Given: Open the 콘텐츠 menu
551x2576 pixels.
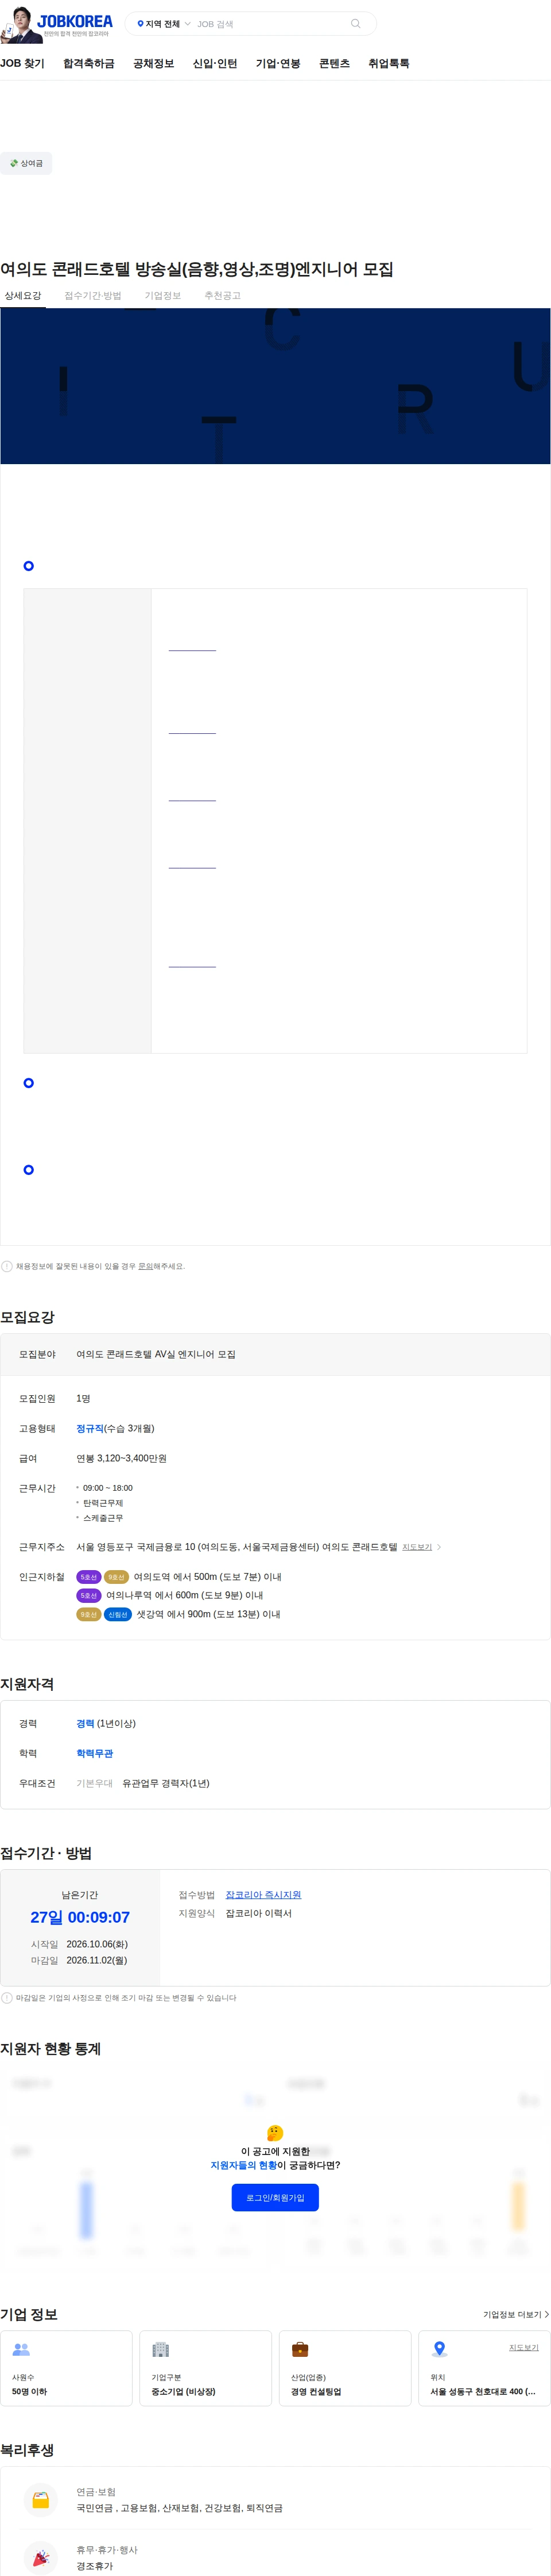Looking at the screenshot, I should click(335, 64).
